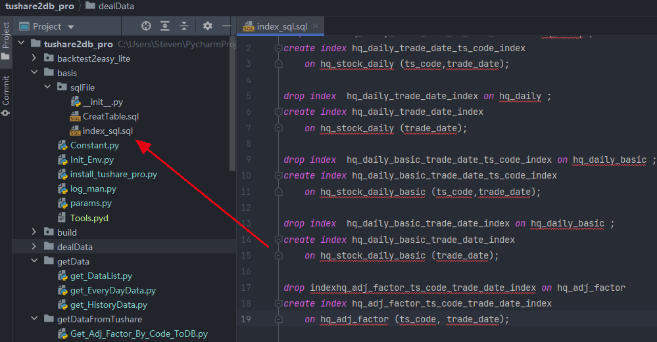Open Project panel gear settings
The width and height of the screenshot is (657, 342).
208,26
